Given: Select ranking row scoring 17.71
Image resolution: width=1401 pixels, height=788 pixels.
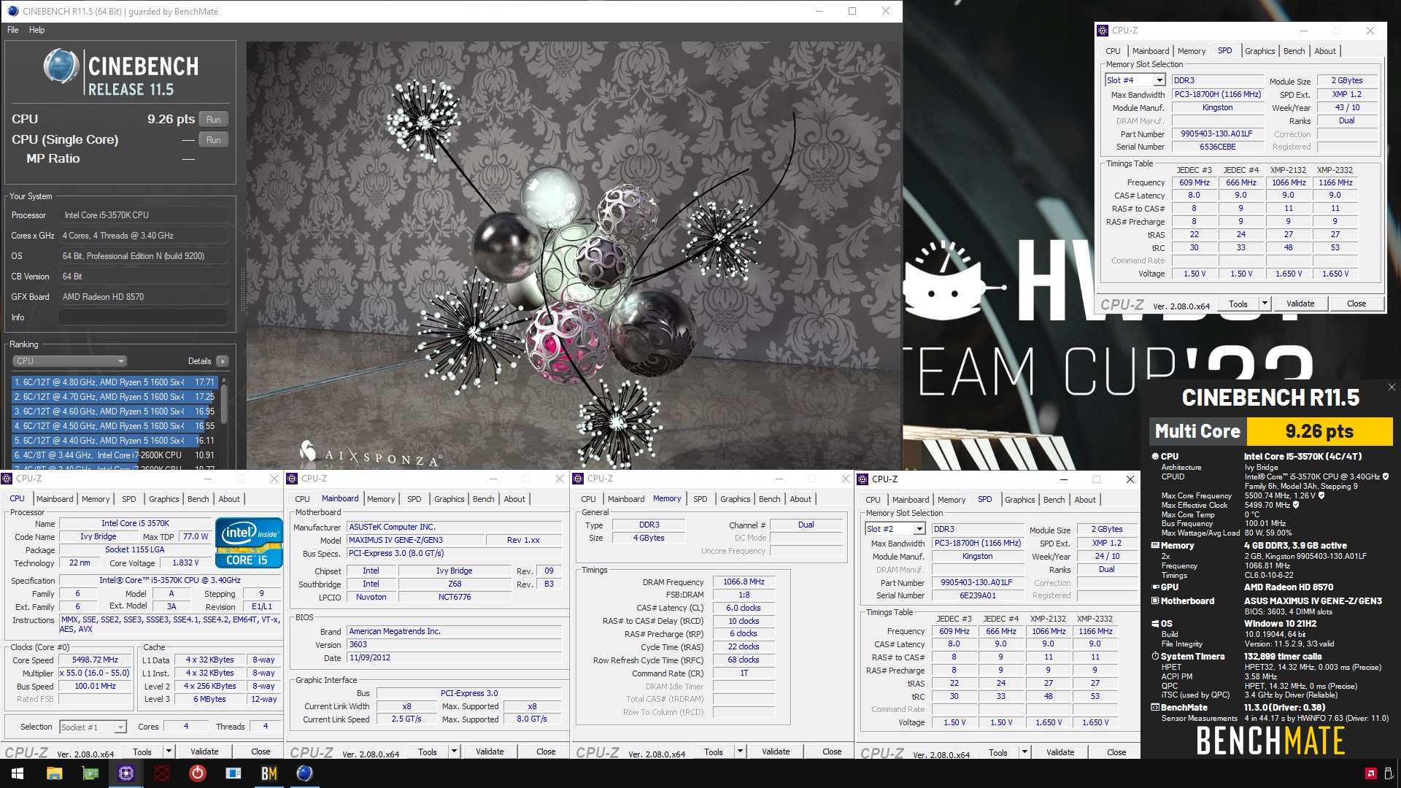Looking at the screenshot, I should pyautogui.click(x=115, y=382).
